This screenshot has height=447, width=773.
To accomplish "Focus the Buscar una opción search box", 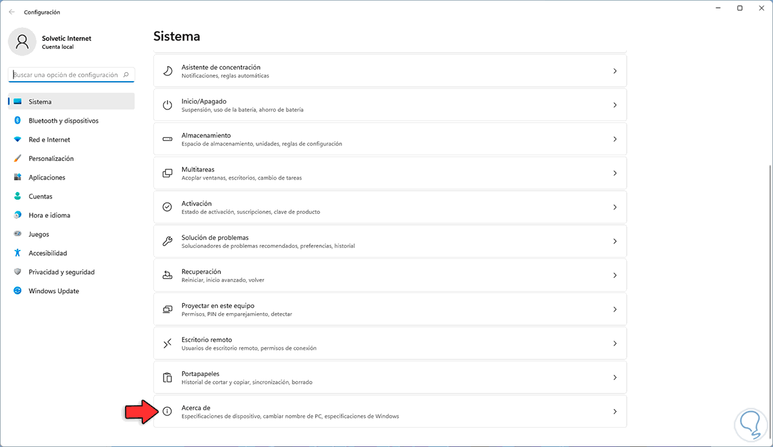I will [66, 75].
